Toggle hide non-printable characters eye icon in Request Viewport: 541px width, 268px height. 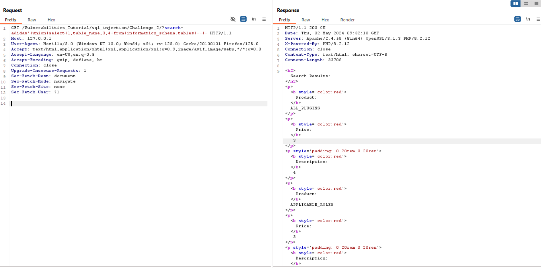pos(233,19)
